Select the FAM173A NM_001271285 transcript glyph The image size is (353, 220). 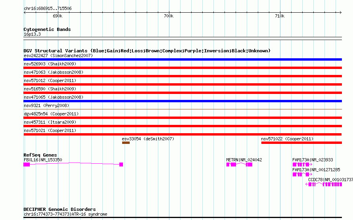pyautogui.click(x=302, y=174)
